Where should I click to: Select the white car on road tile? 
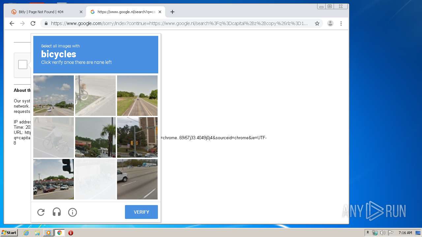(137, 179)
